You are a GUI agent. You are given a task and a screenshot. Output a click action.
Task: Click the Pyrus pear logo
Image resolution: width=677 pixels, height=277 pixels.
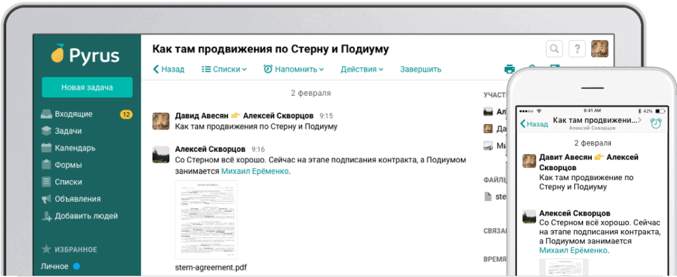tap(59, 55)
